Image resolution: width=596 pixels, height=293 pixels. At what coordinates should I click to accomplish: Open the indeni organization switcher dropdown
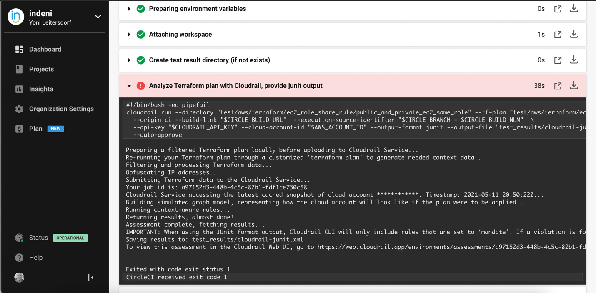coord(98,17)
